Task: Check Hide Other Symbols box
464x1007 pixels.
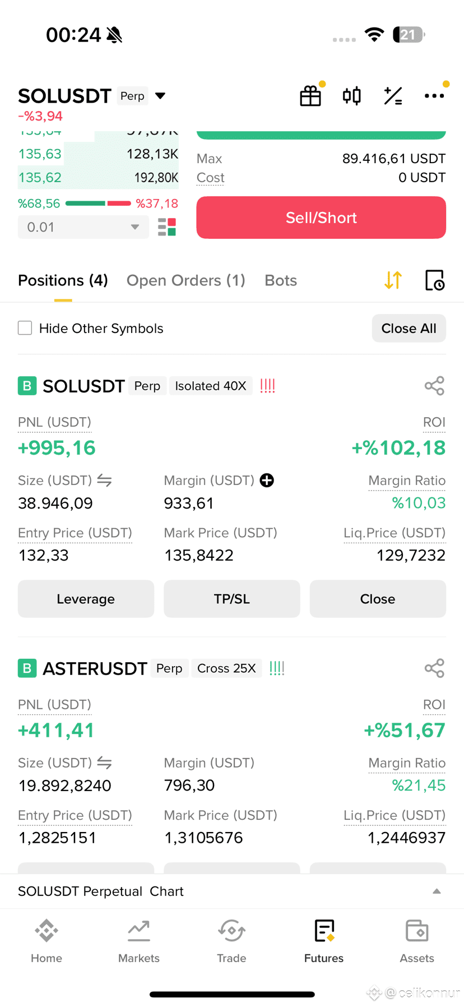Action: tap(25, 328)
